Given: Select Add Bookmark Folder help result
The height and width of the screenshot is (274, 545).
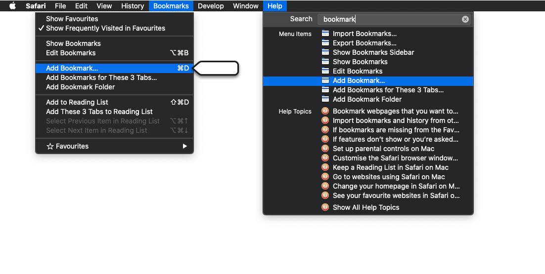Looking at the screenshot, I should 368,99.
